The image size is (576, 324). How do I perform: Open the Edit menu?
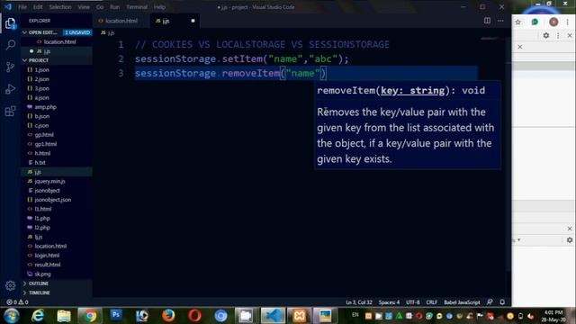pos(38,7)
